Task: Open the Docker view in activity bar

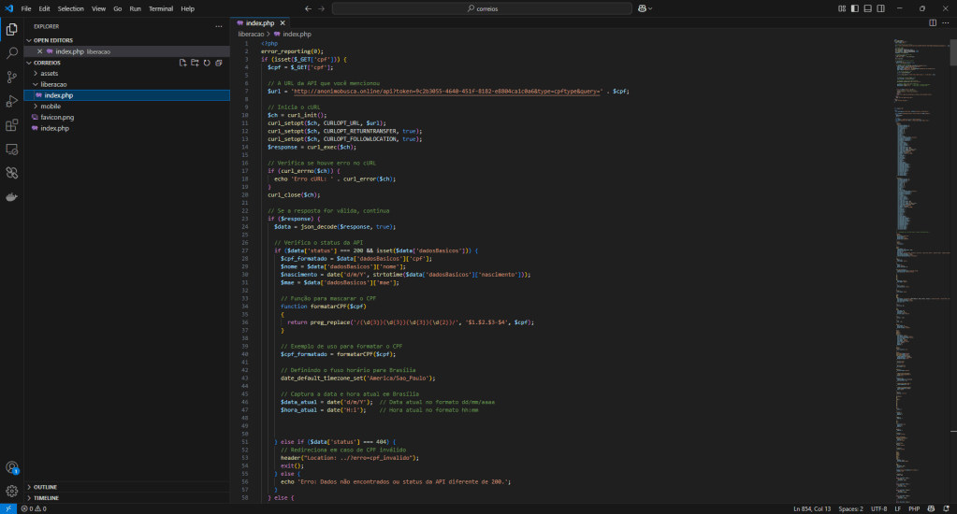Action: point(12,197)
